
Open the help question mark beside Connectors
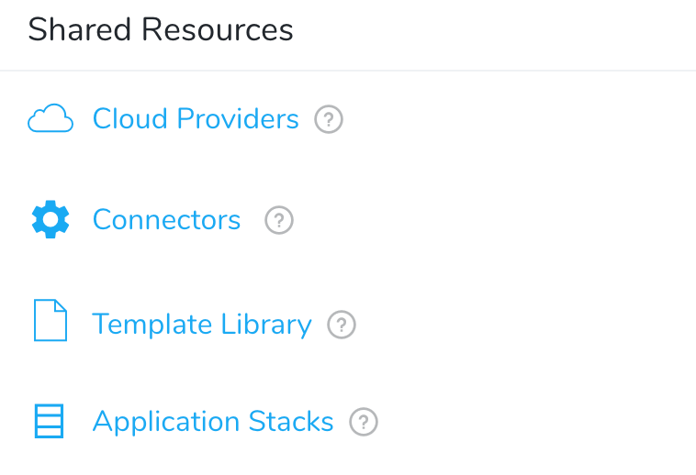click(x=279, y=220)
